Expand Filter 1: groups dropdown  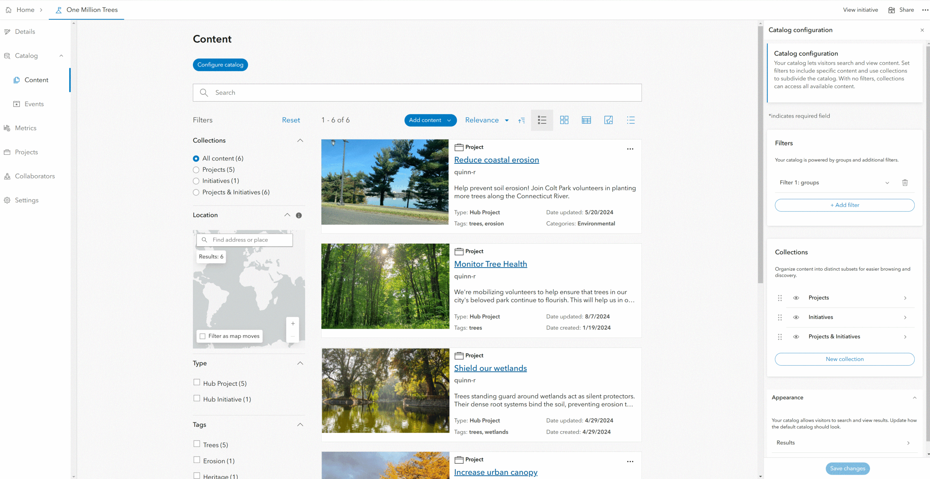tap(887, 183)
